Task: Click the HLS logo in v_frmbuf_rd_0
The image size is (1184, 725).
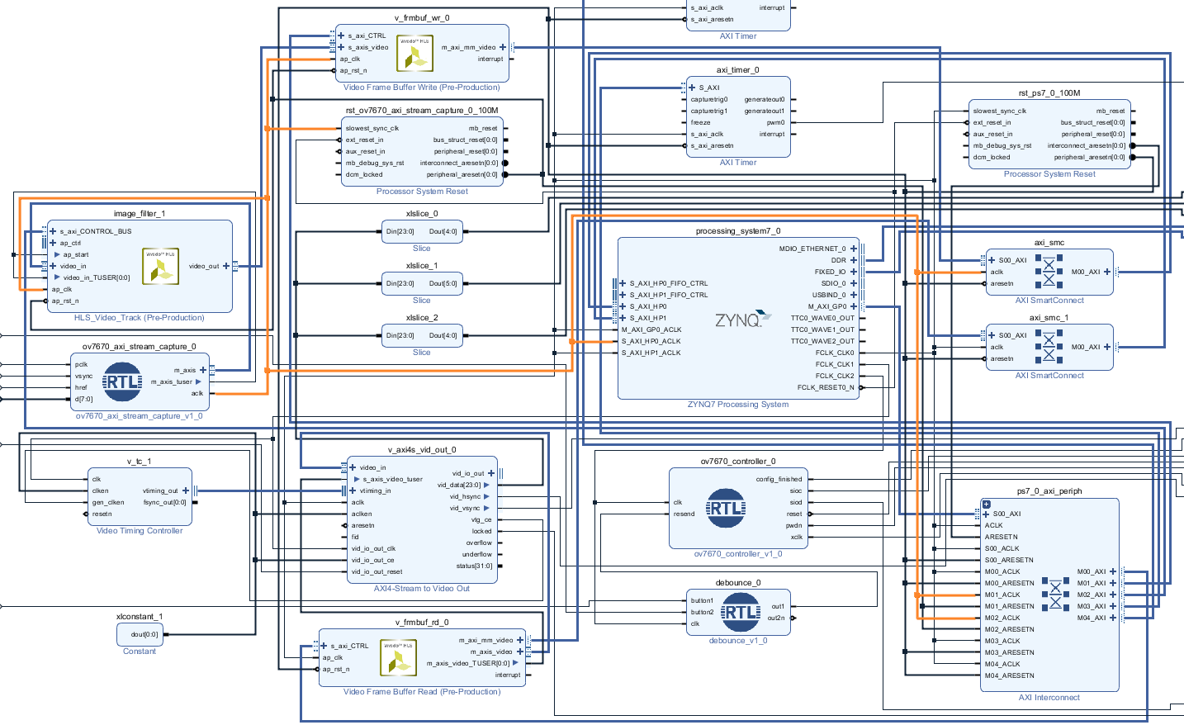Action: pos(398,658)
